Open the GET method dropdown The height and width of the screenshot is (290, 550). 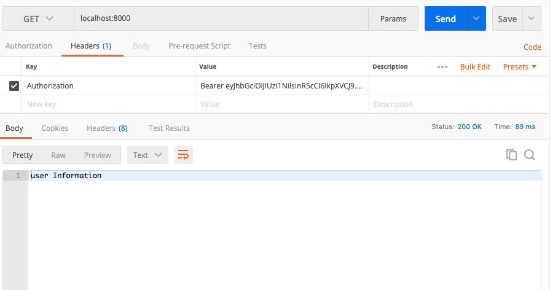[x=38, y=18]
